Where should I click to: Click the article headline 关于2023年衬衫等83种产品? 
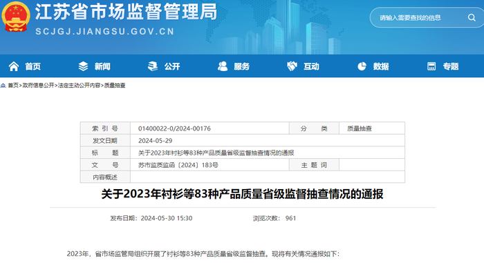242,194
